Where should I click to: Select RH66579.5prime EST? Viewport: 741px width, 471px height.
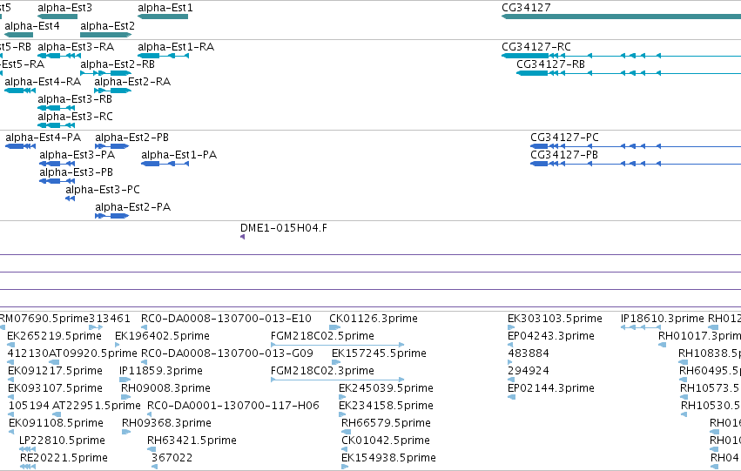(346, 431)
